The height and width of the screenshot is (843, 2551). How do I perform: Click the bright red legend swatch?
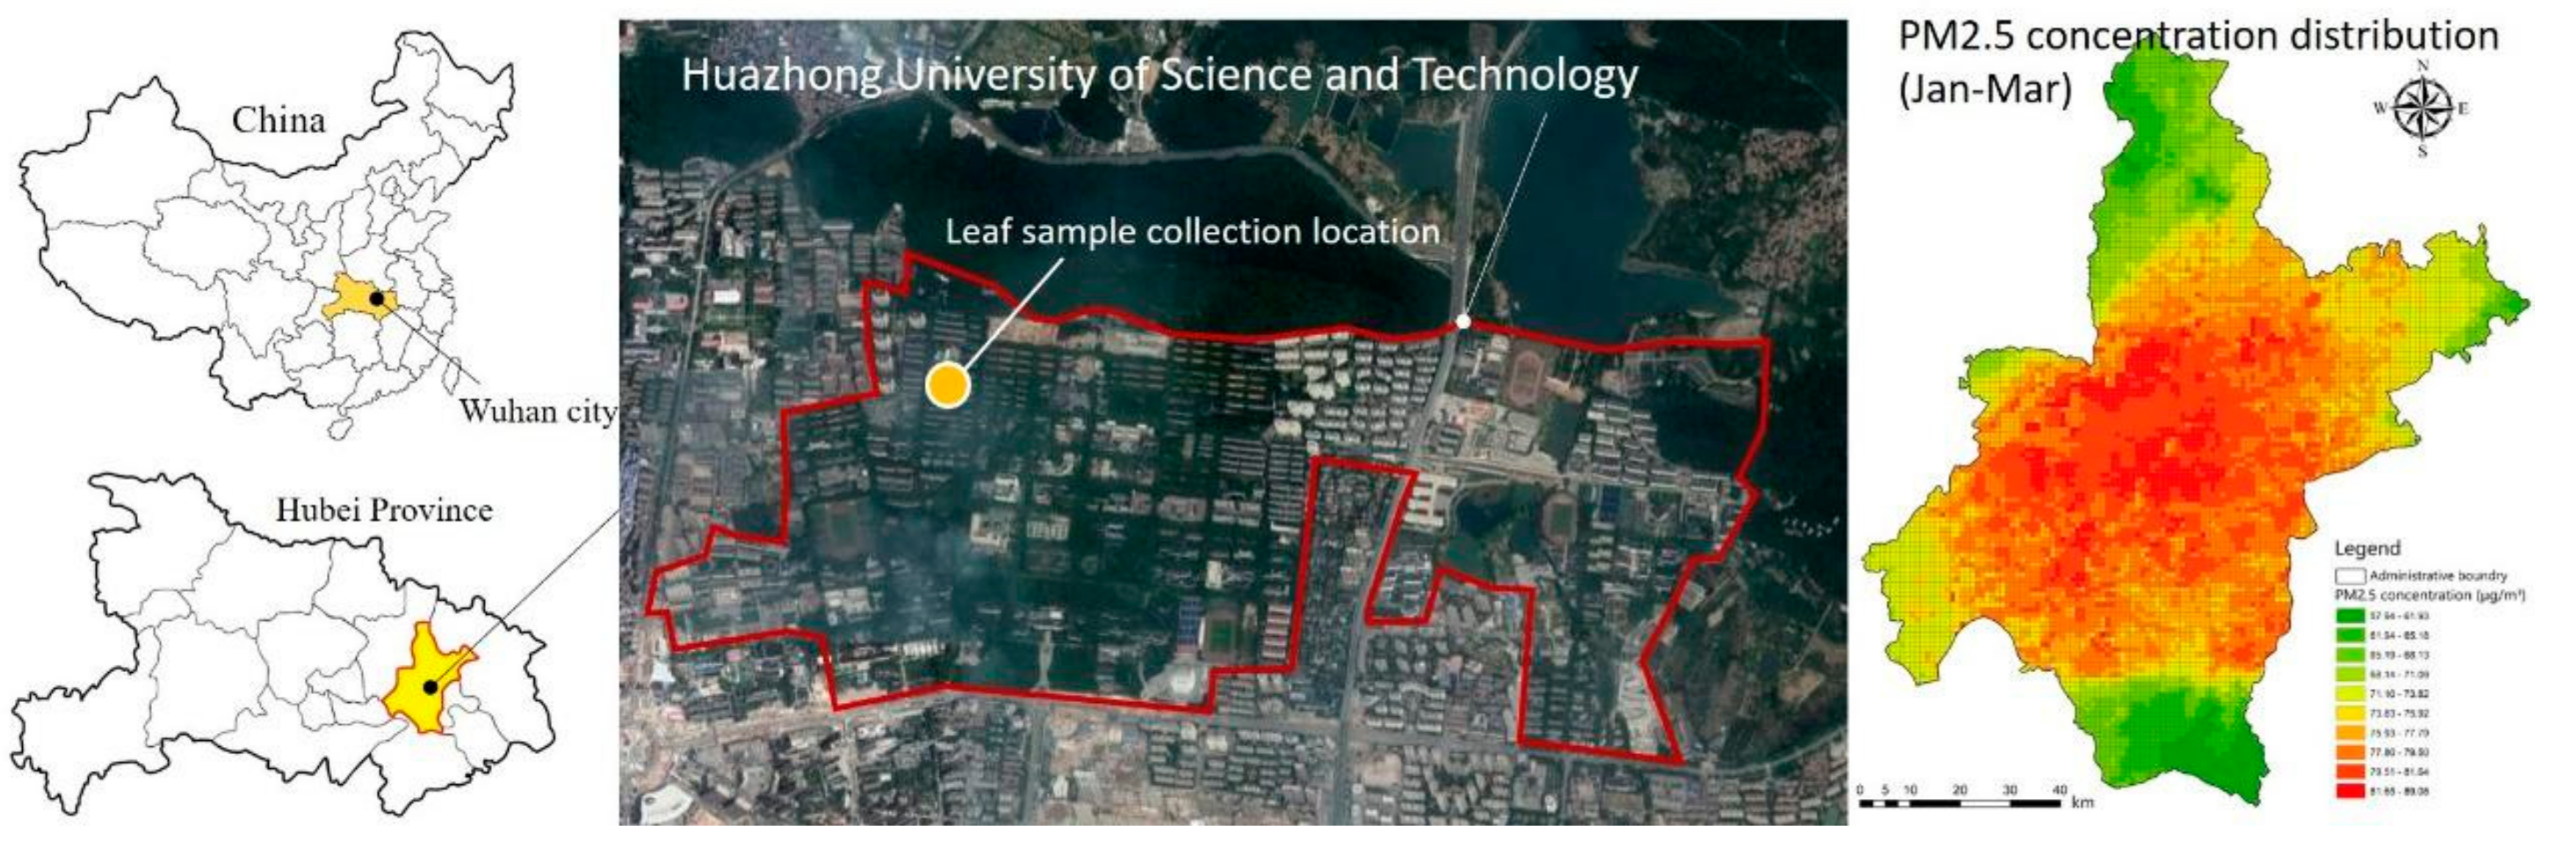(x=2350, y=792)
